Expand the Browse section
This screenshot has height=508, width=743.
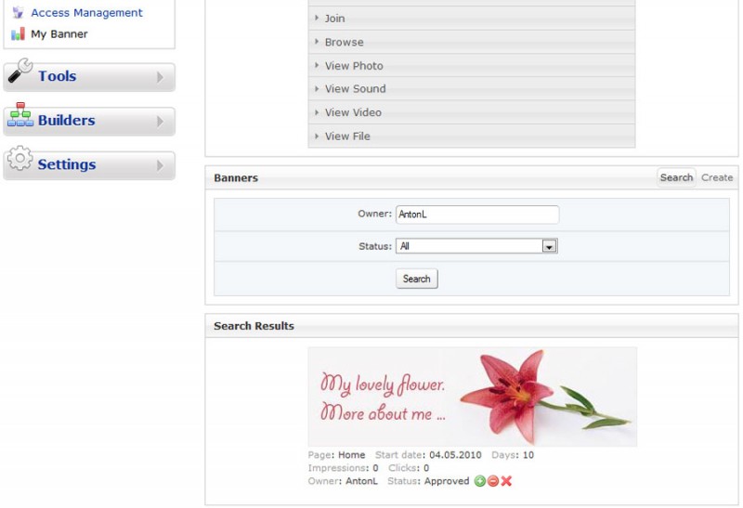pos(472,42)
